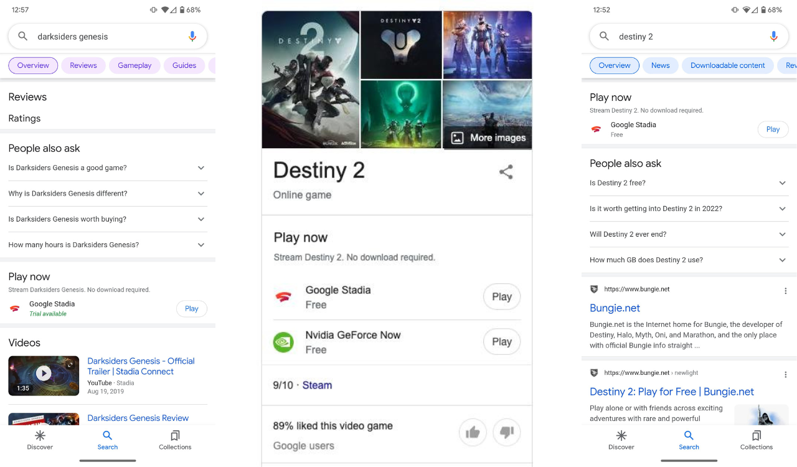The width and height of the screenshot is (797, 467).
Task: Expand 'Is it worth getting into Destiny 2 in 2022?'
Action: [689, 209]
